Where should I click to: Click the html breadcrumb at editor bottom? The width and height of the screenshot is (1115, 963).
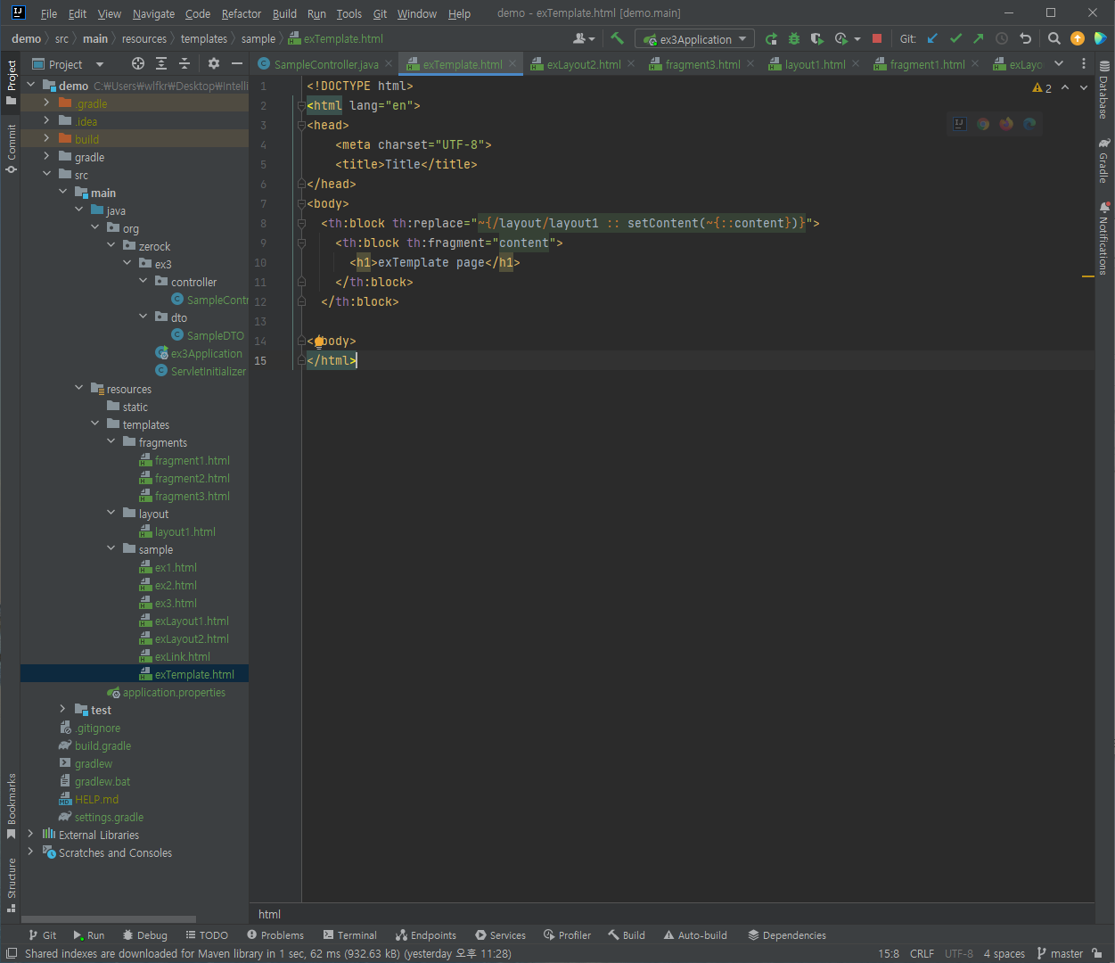coord(269,914)
